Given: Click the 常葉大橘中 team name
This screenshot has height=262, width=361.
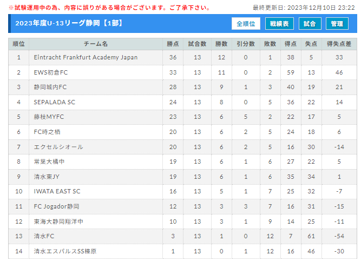Looking at the screenshot, I should 49,162.
